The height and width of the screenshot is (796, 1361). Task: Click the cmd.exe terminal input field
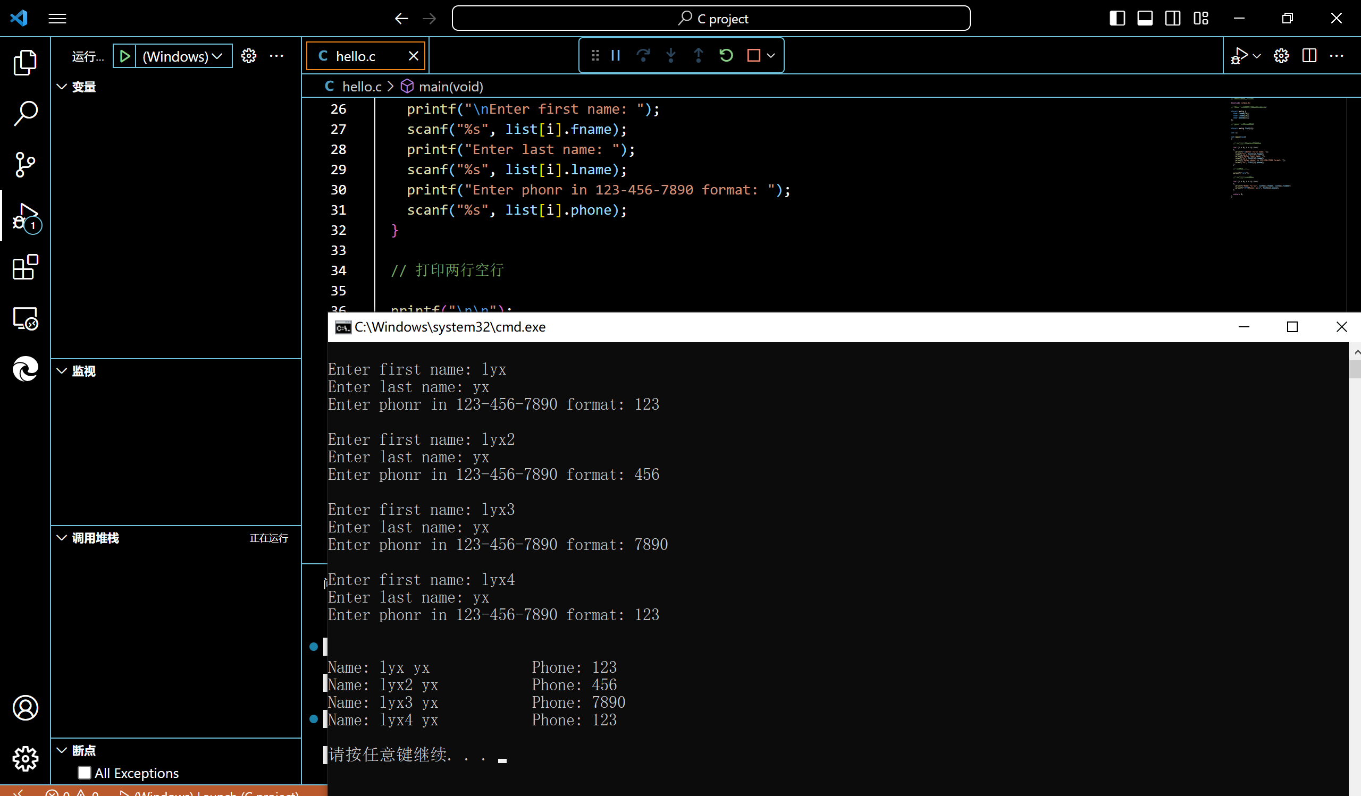point(502,755)
